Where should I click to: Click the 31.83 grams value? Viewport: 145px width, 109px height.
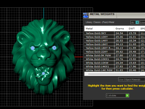pos(119,70)
